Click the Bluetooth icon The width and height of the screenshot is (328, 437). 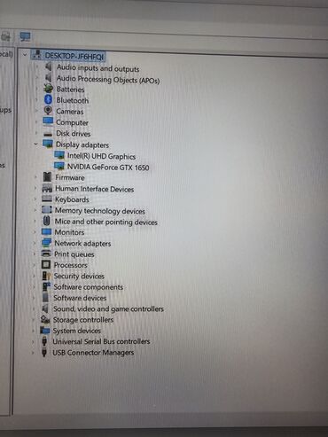[x=48, y=99]
